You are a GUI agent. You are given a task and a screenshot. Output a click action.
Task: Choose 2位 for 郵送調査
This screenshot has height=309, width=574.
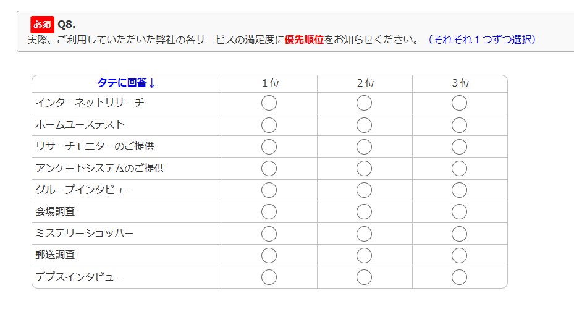pyautogui.click(x=364, y=255)
